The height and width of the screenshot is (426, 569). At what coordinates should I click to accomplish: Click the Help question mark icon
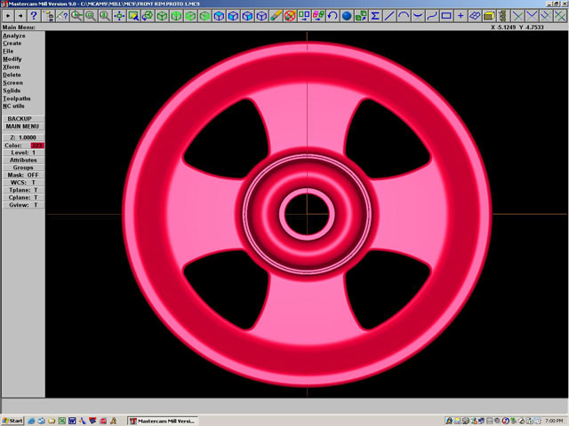[x=34, y=16]
